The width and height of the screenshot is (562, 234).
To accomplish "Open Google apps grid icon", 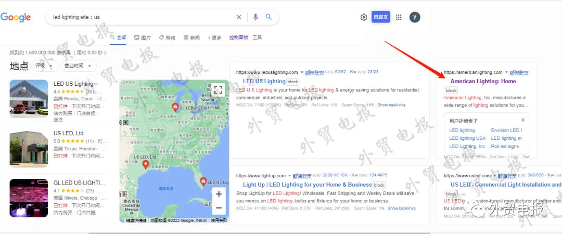I will [x=398, y=17].
